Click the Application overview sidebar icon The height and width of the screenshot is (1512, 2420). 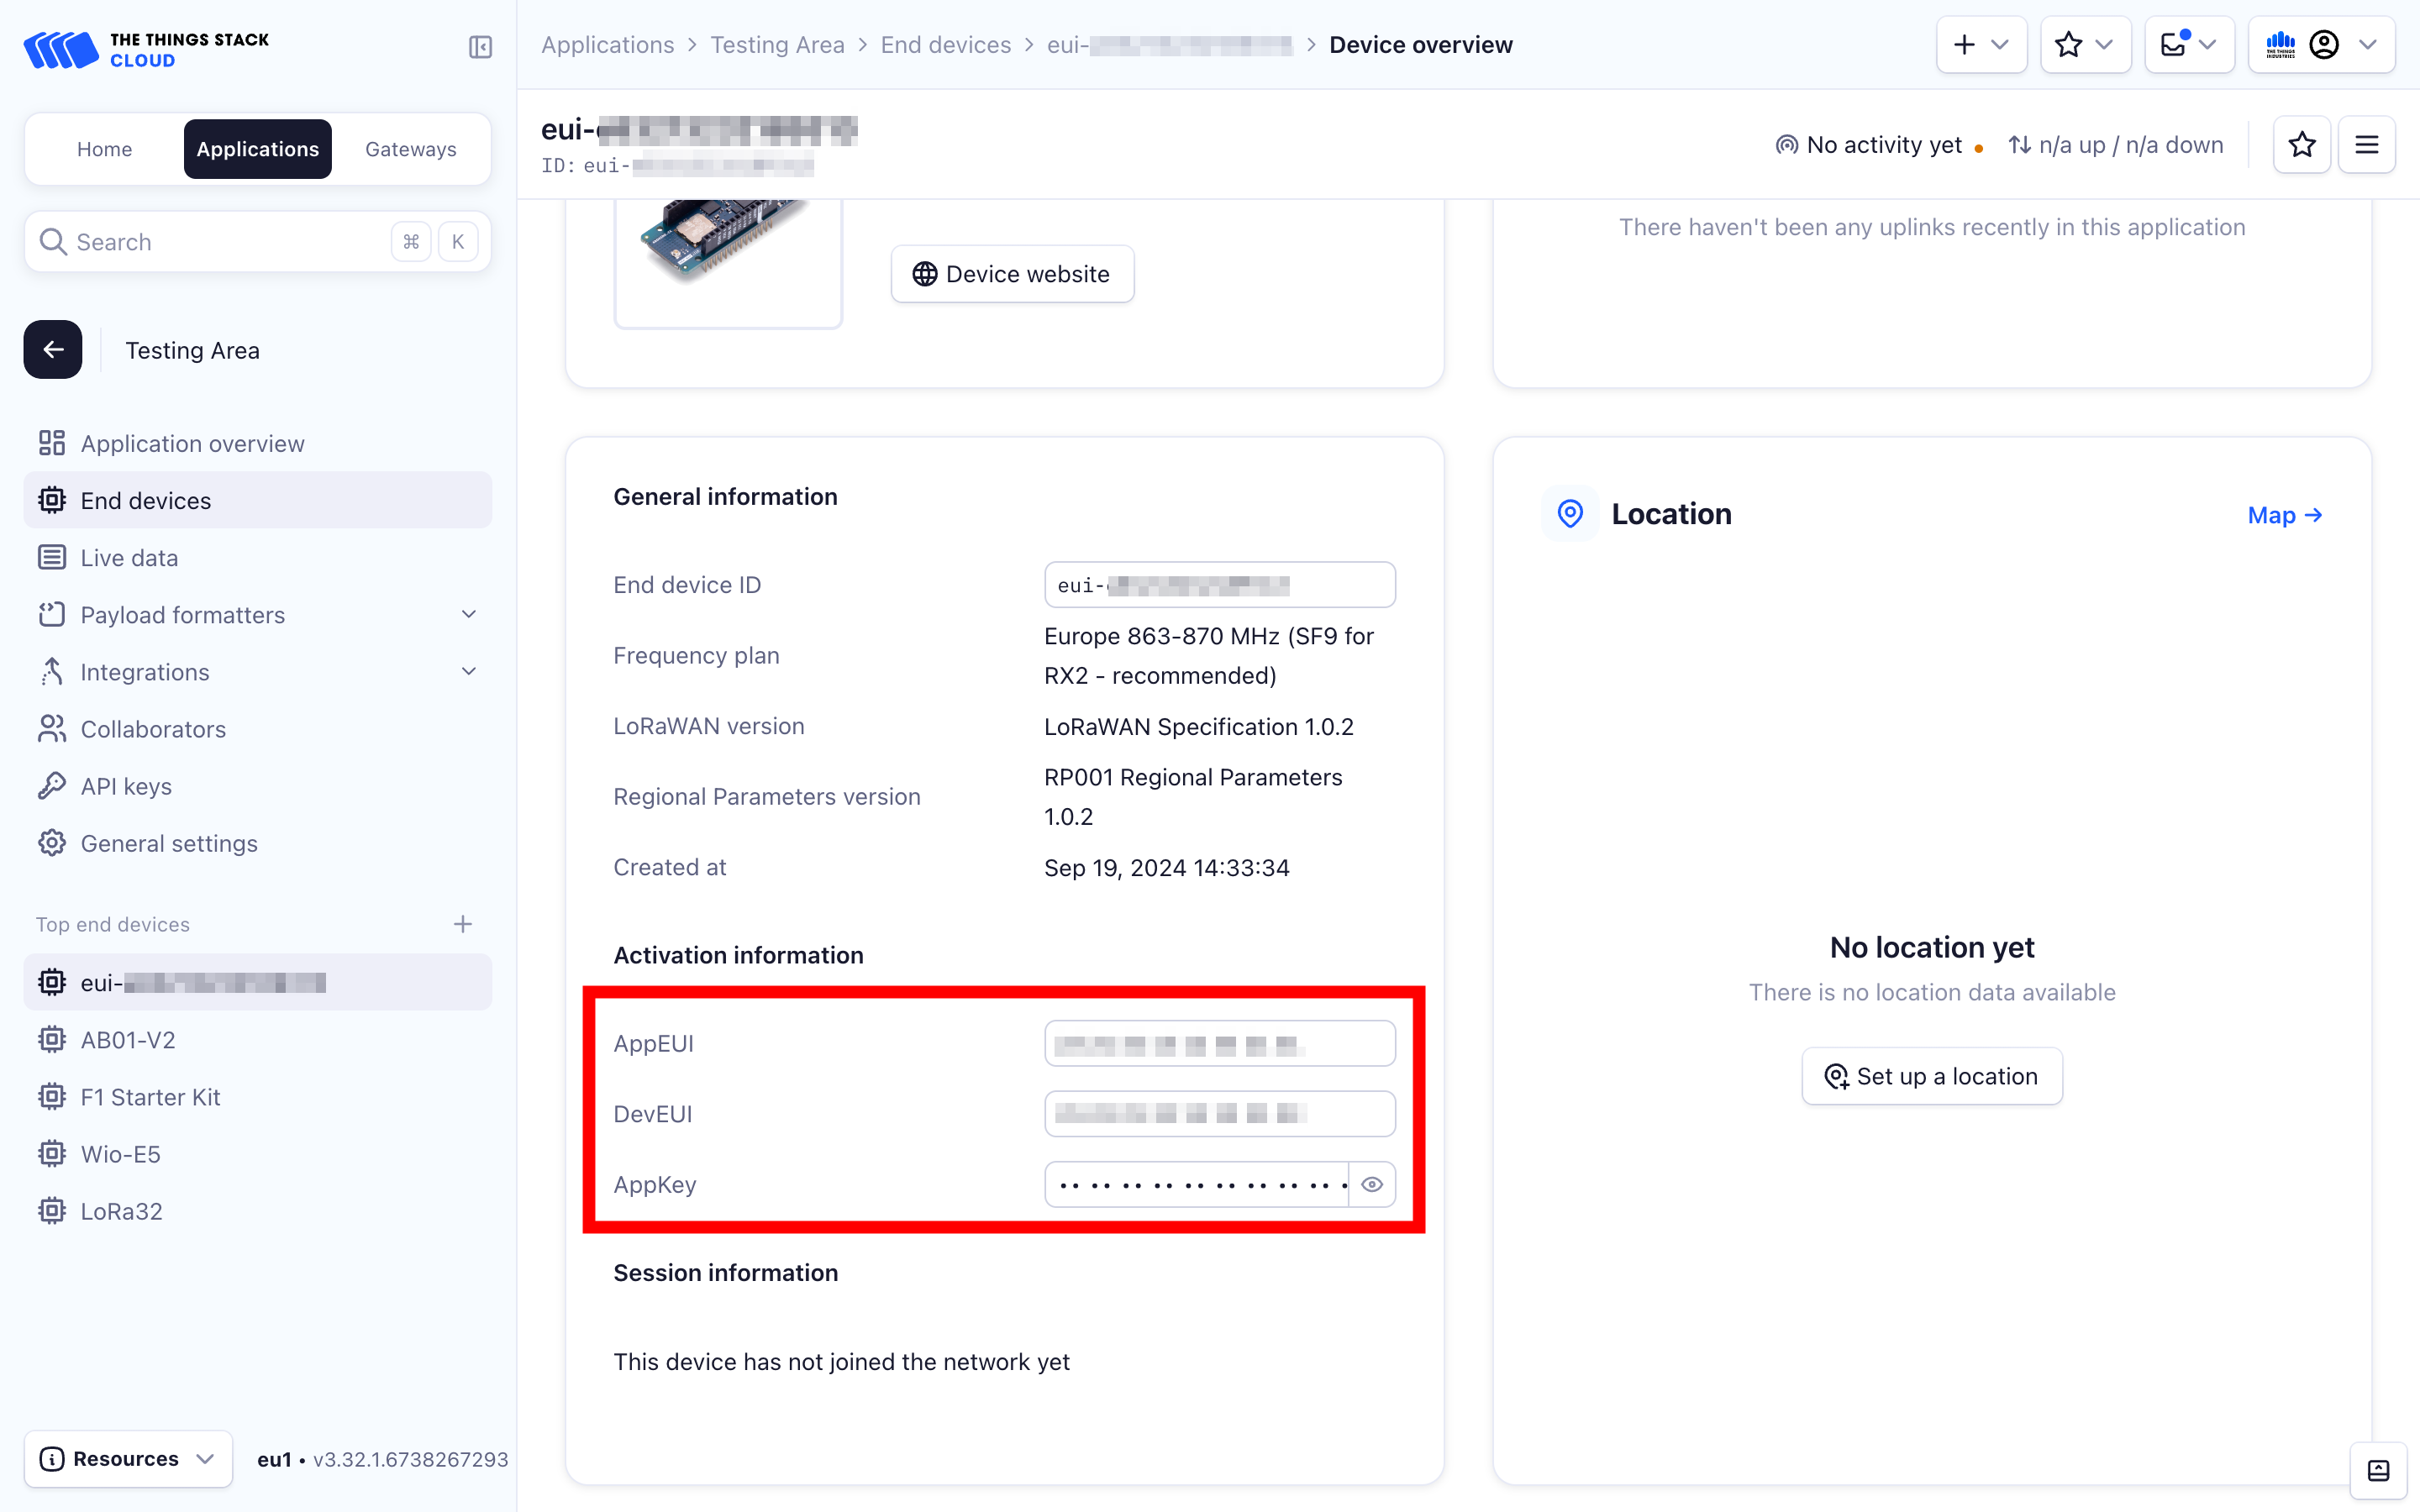coord(52,443)
